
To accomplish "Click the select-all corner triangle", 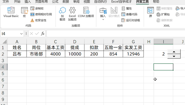I will [5, 42].
